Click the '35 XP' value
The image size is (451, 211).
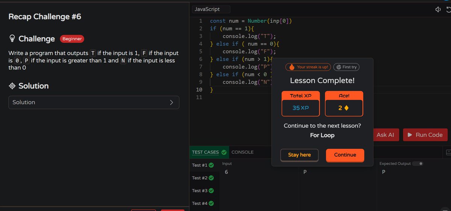click(301, 108)
